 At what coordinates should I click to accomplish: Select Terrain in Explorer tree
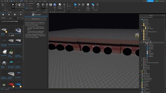(147, 22)
